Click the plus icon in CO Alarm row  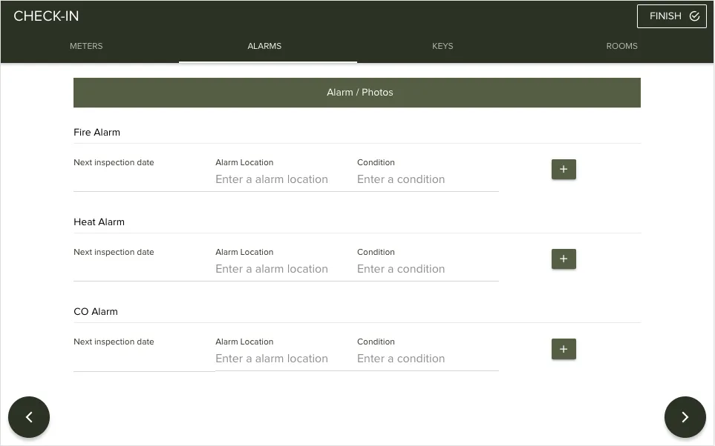(564, 349)
